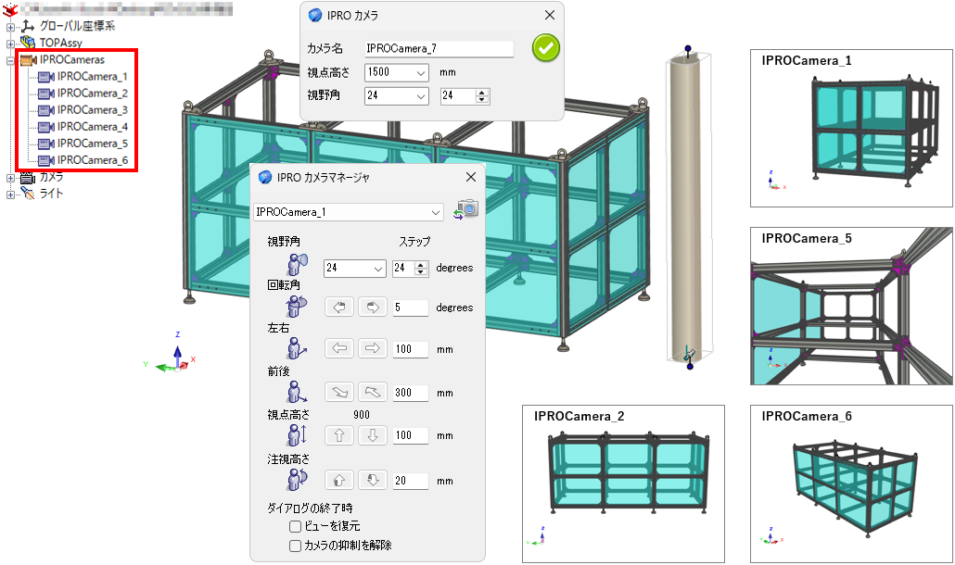The image size is (955, 565).
Task: Raise viewpoint height with the 視点高さ up arrow
Action: [339, 435]
